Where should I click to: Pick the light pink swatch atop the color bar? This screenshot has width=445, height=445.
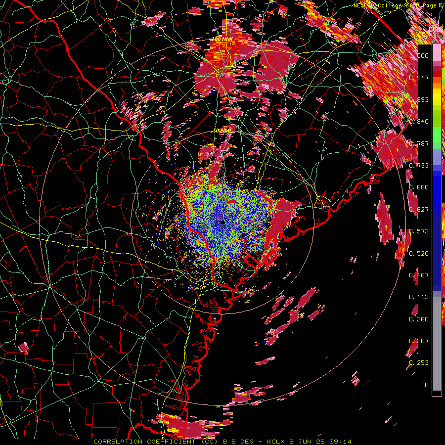[437, 53]
